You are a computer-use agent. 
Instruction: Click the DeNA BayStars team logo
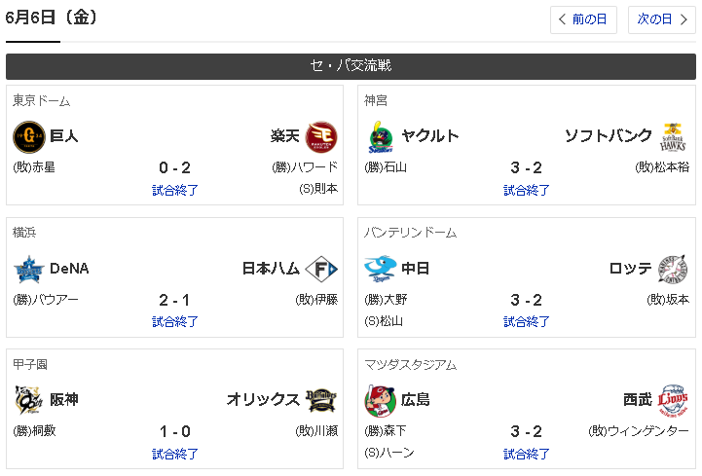point(28,269)
